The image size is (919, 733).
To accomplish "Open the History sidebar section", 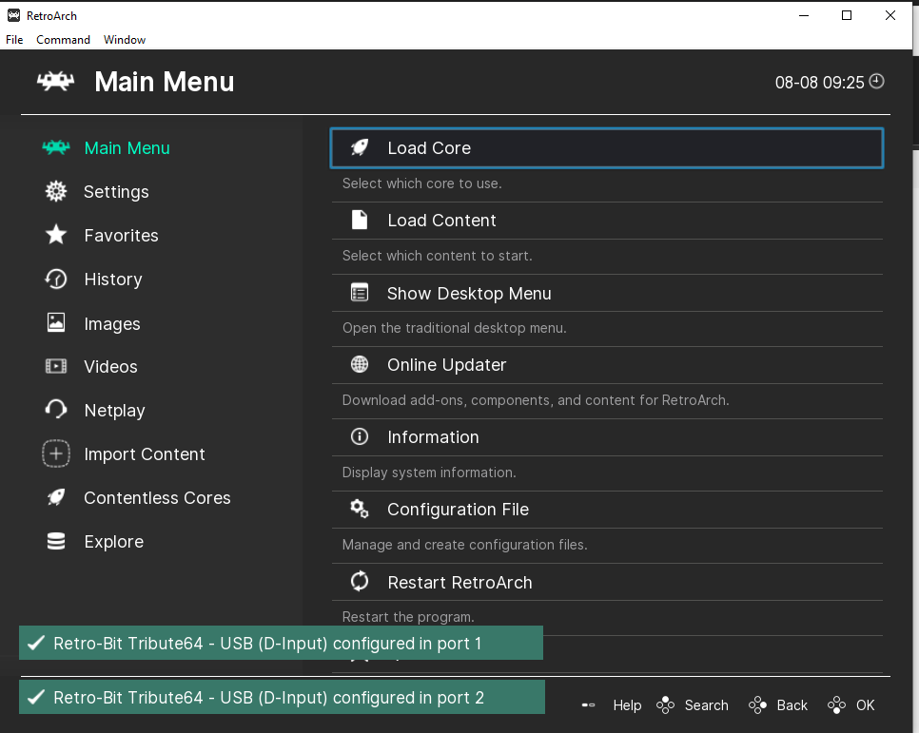I will tap(113, 279).
